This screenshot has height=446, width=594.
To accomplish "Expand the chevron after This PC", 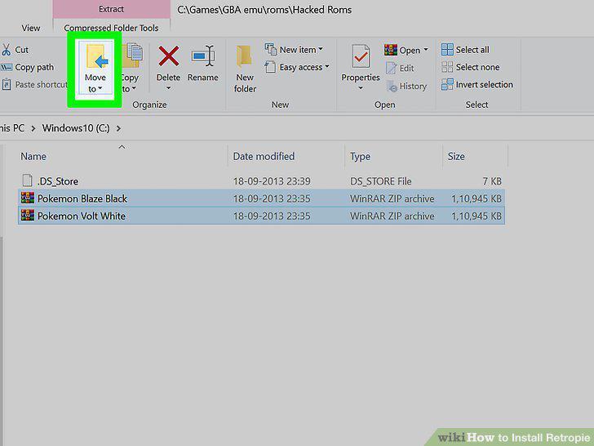I will [x=33, y=128].
